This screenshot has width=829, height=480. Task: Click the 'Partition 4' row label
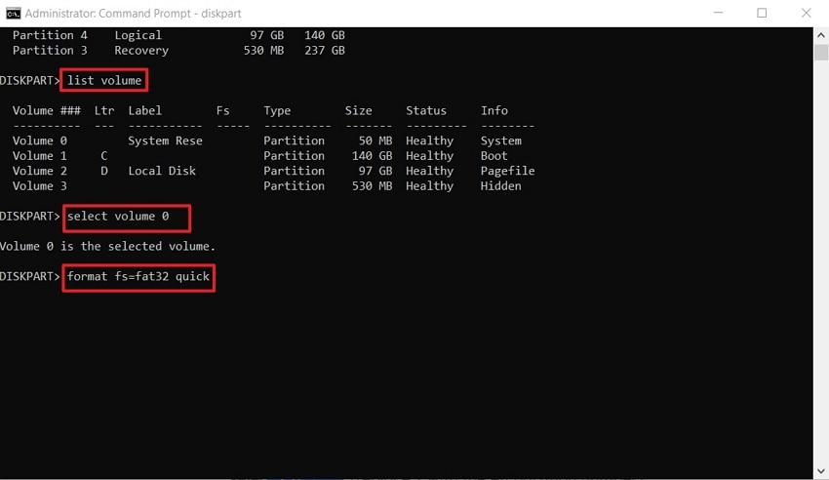pyautogui.click(x=50, y=35)
